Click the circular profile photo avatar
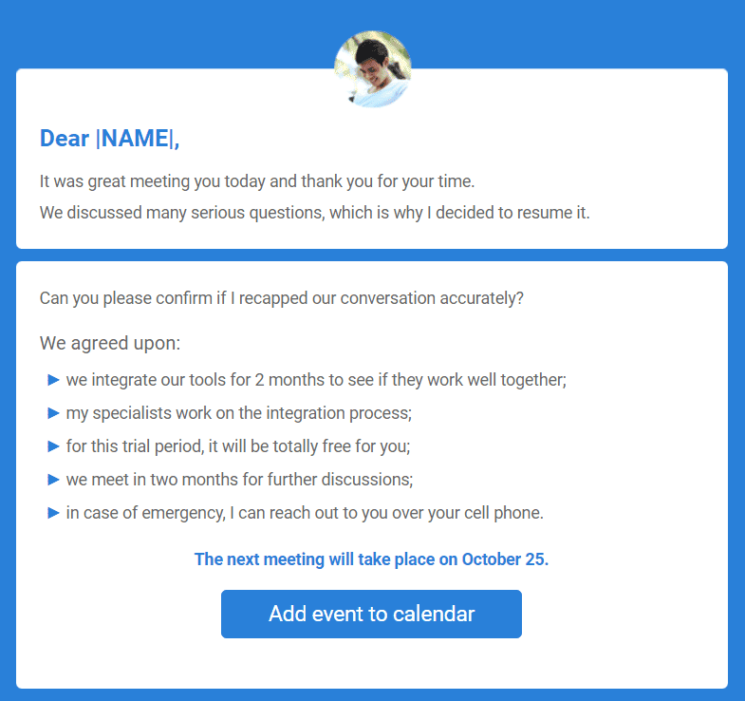The image size is (745, 701). [372, 69]
